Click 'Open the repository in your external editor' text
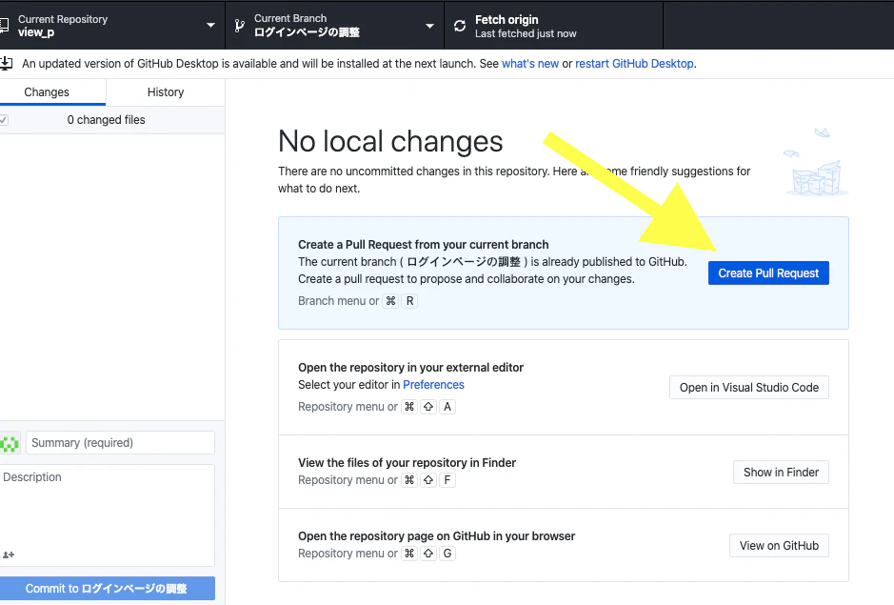Screen dimensions: 894x605 click(x=410, y=368)
